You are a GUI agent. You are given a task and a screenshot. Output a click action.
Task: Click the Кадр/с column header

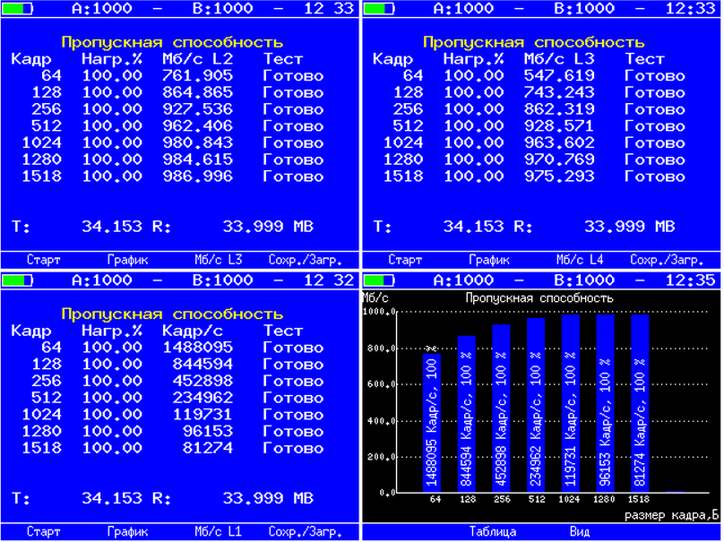pos(193,331)
